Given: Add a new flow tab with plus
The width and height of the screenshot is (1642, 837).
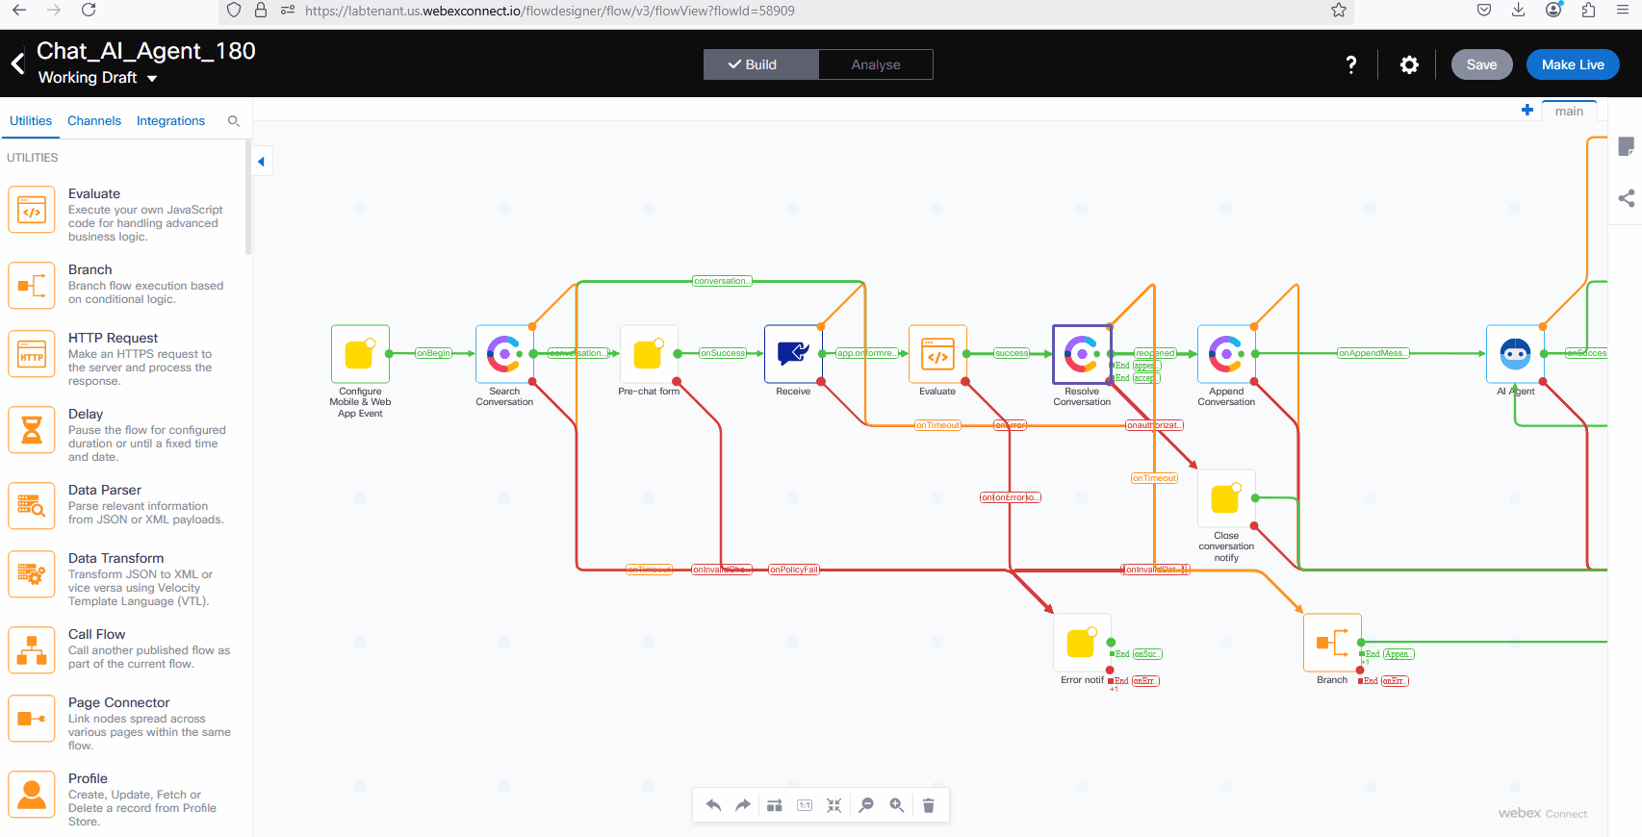Looking at the screenshot, I should tap(1527, 111).
